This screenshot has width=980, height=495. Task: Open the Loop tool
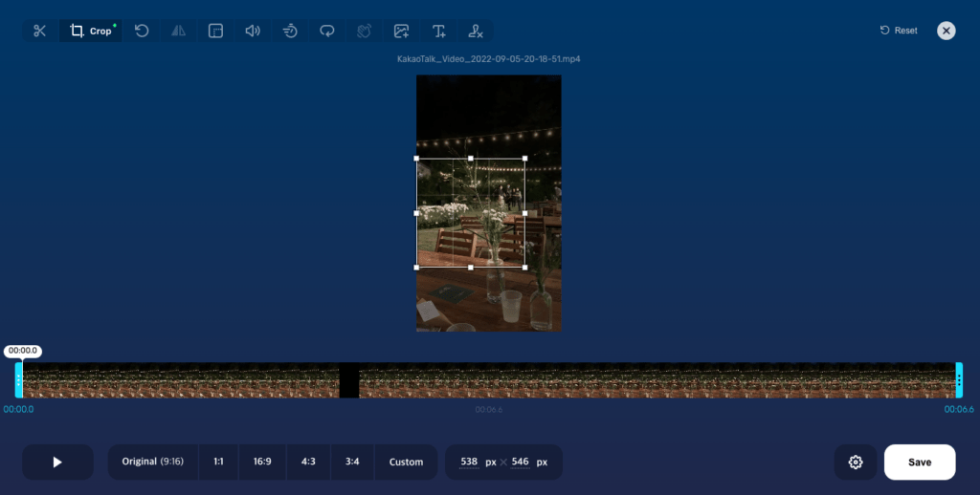click(327, 31)
